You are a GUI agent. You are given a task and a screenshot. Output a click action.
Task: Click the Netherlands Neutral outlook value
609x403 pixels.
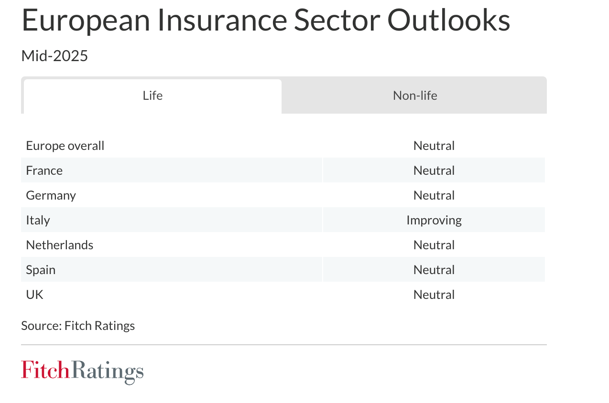click(434, 245)
